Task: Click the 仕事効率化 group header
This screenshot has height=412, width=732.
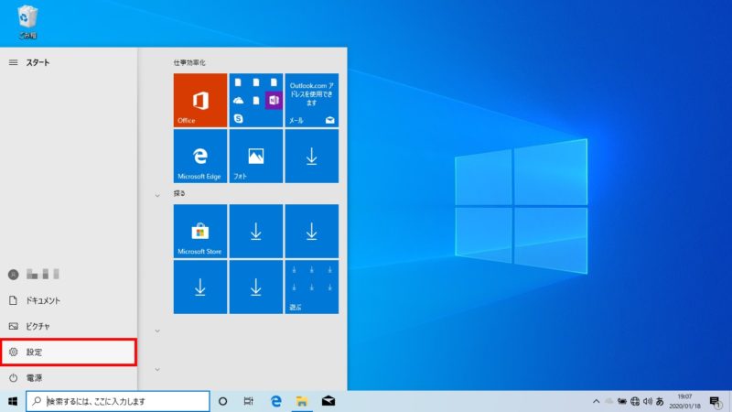Action: tap(189, 62)
